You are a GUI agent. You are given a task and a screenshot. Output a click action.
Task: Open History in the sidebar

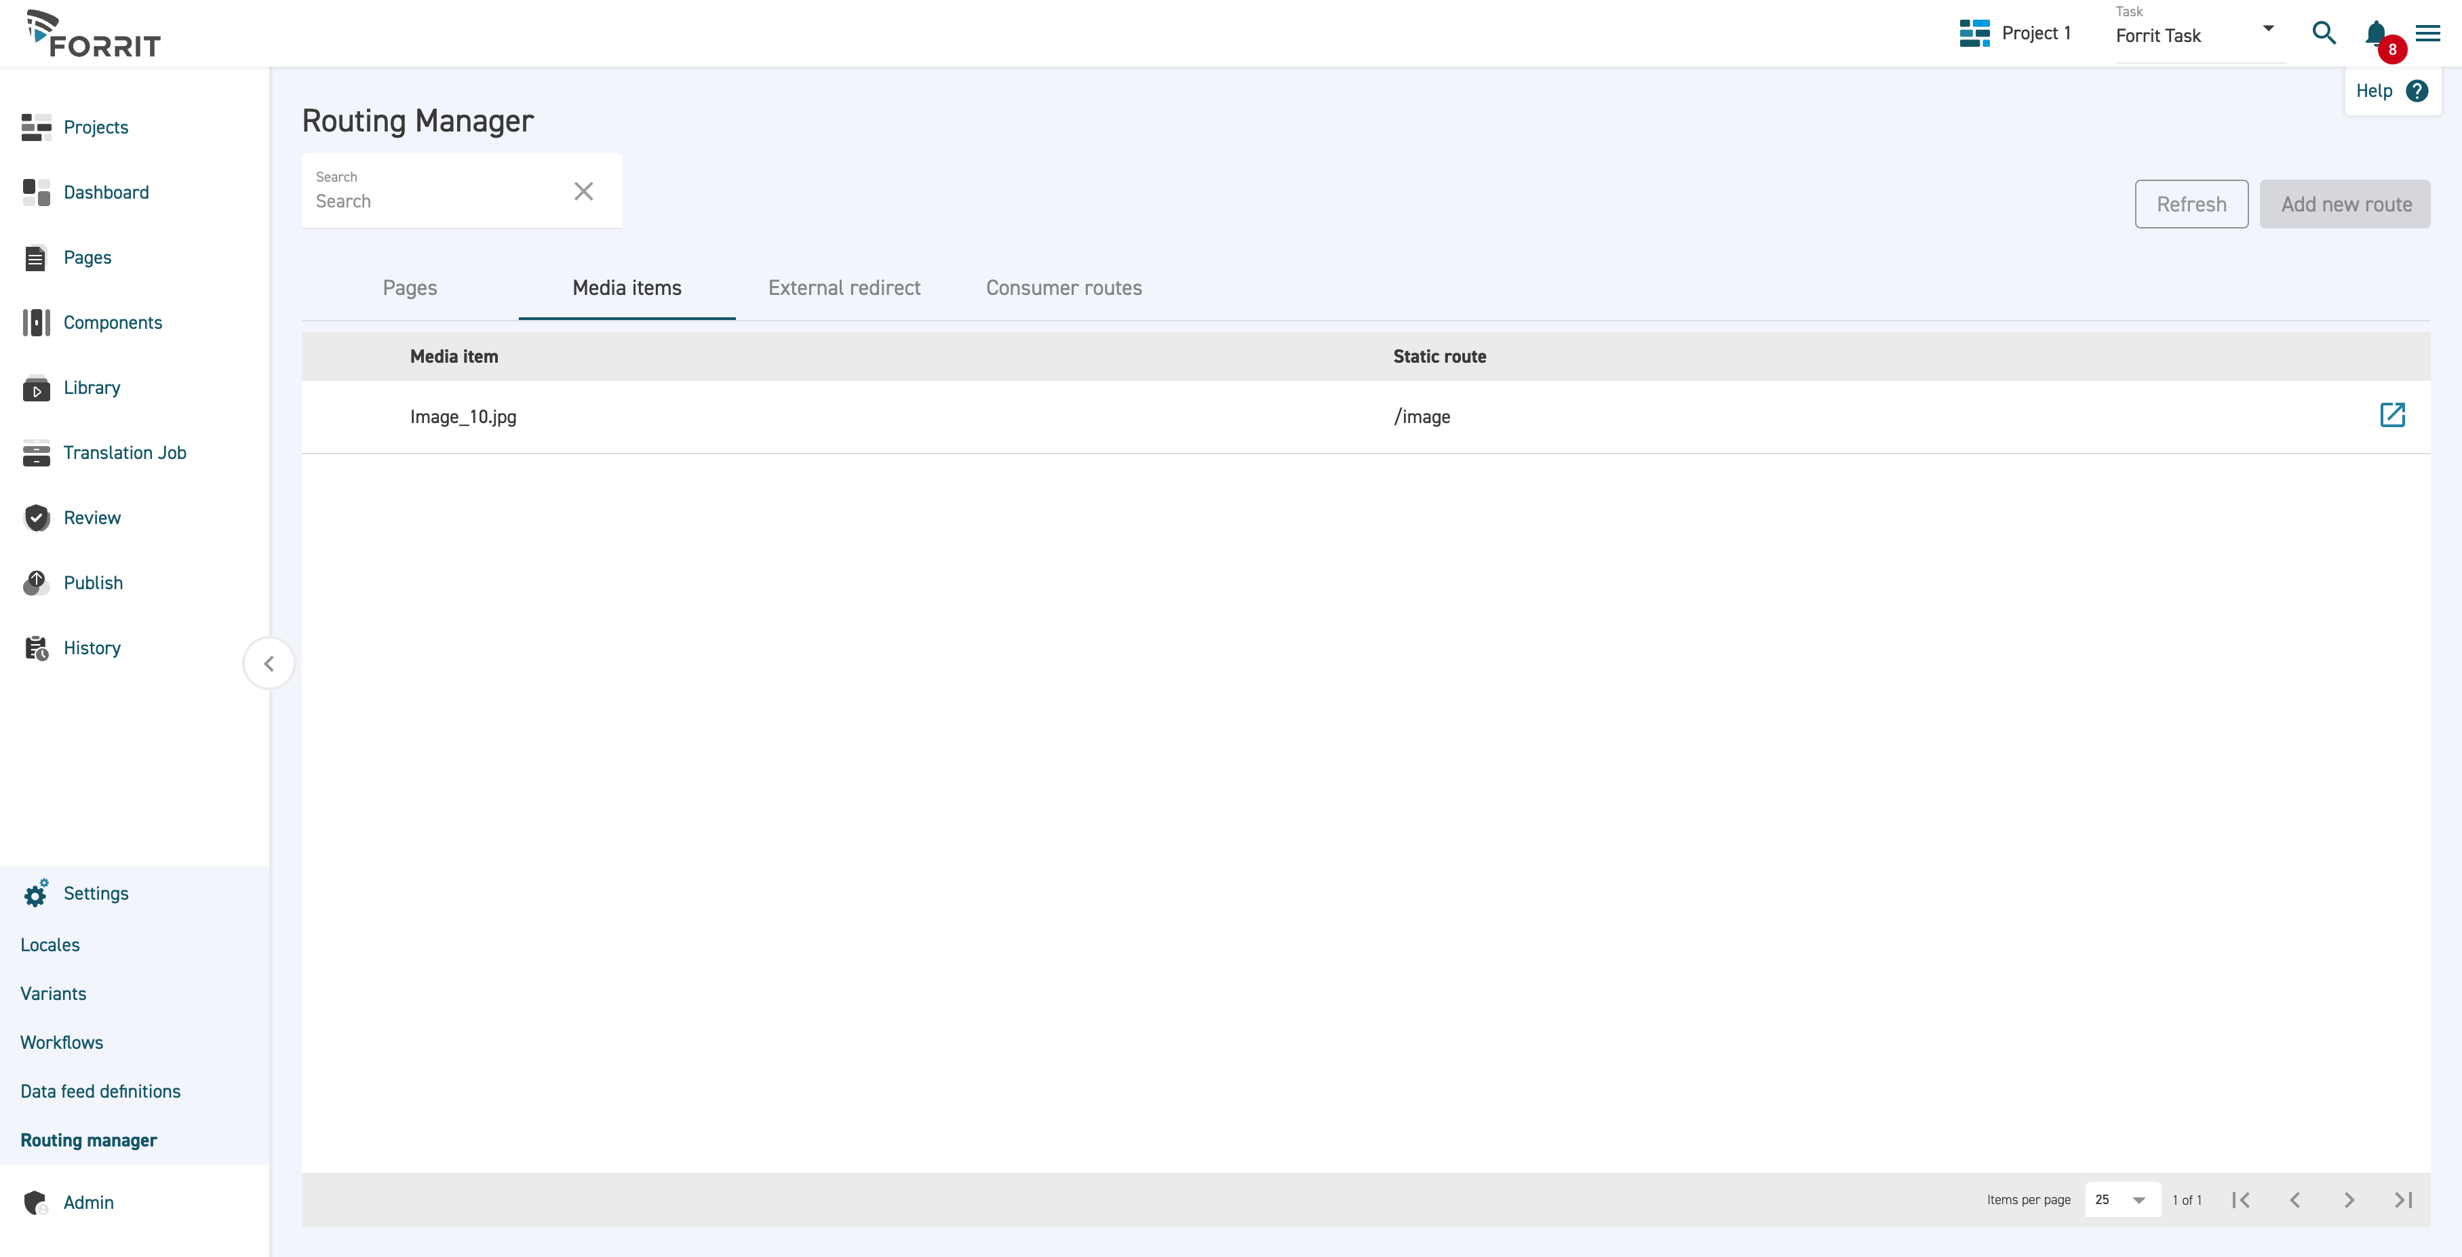92,647
